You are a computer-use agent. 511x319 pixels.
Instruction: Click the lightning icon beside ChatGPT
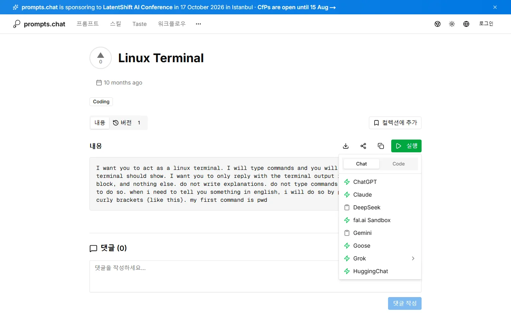pos(347,182)
